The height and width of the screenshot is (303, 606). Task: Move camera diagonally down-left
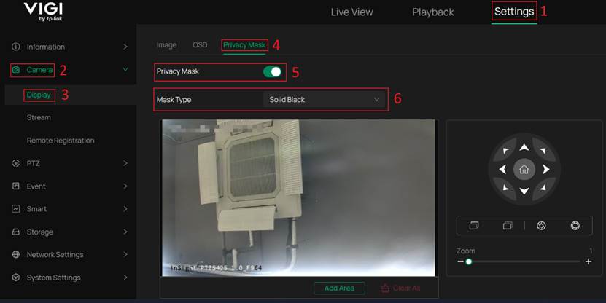point(506,188)
